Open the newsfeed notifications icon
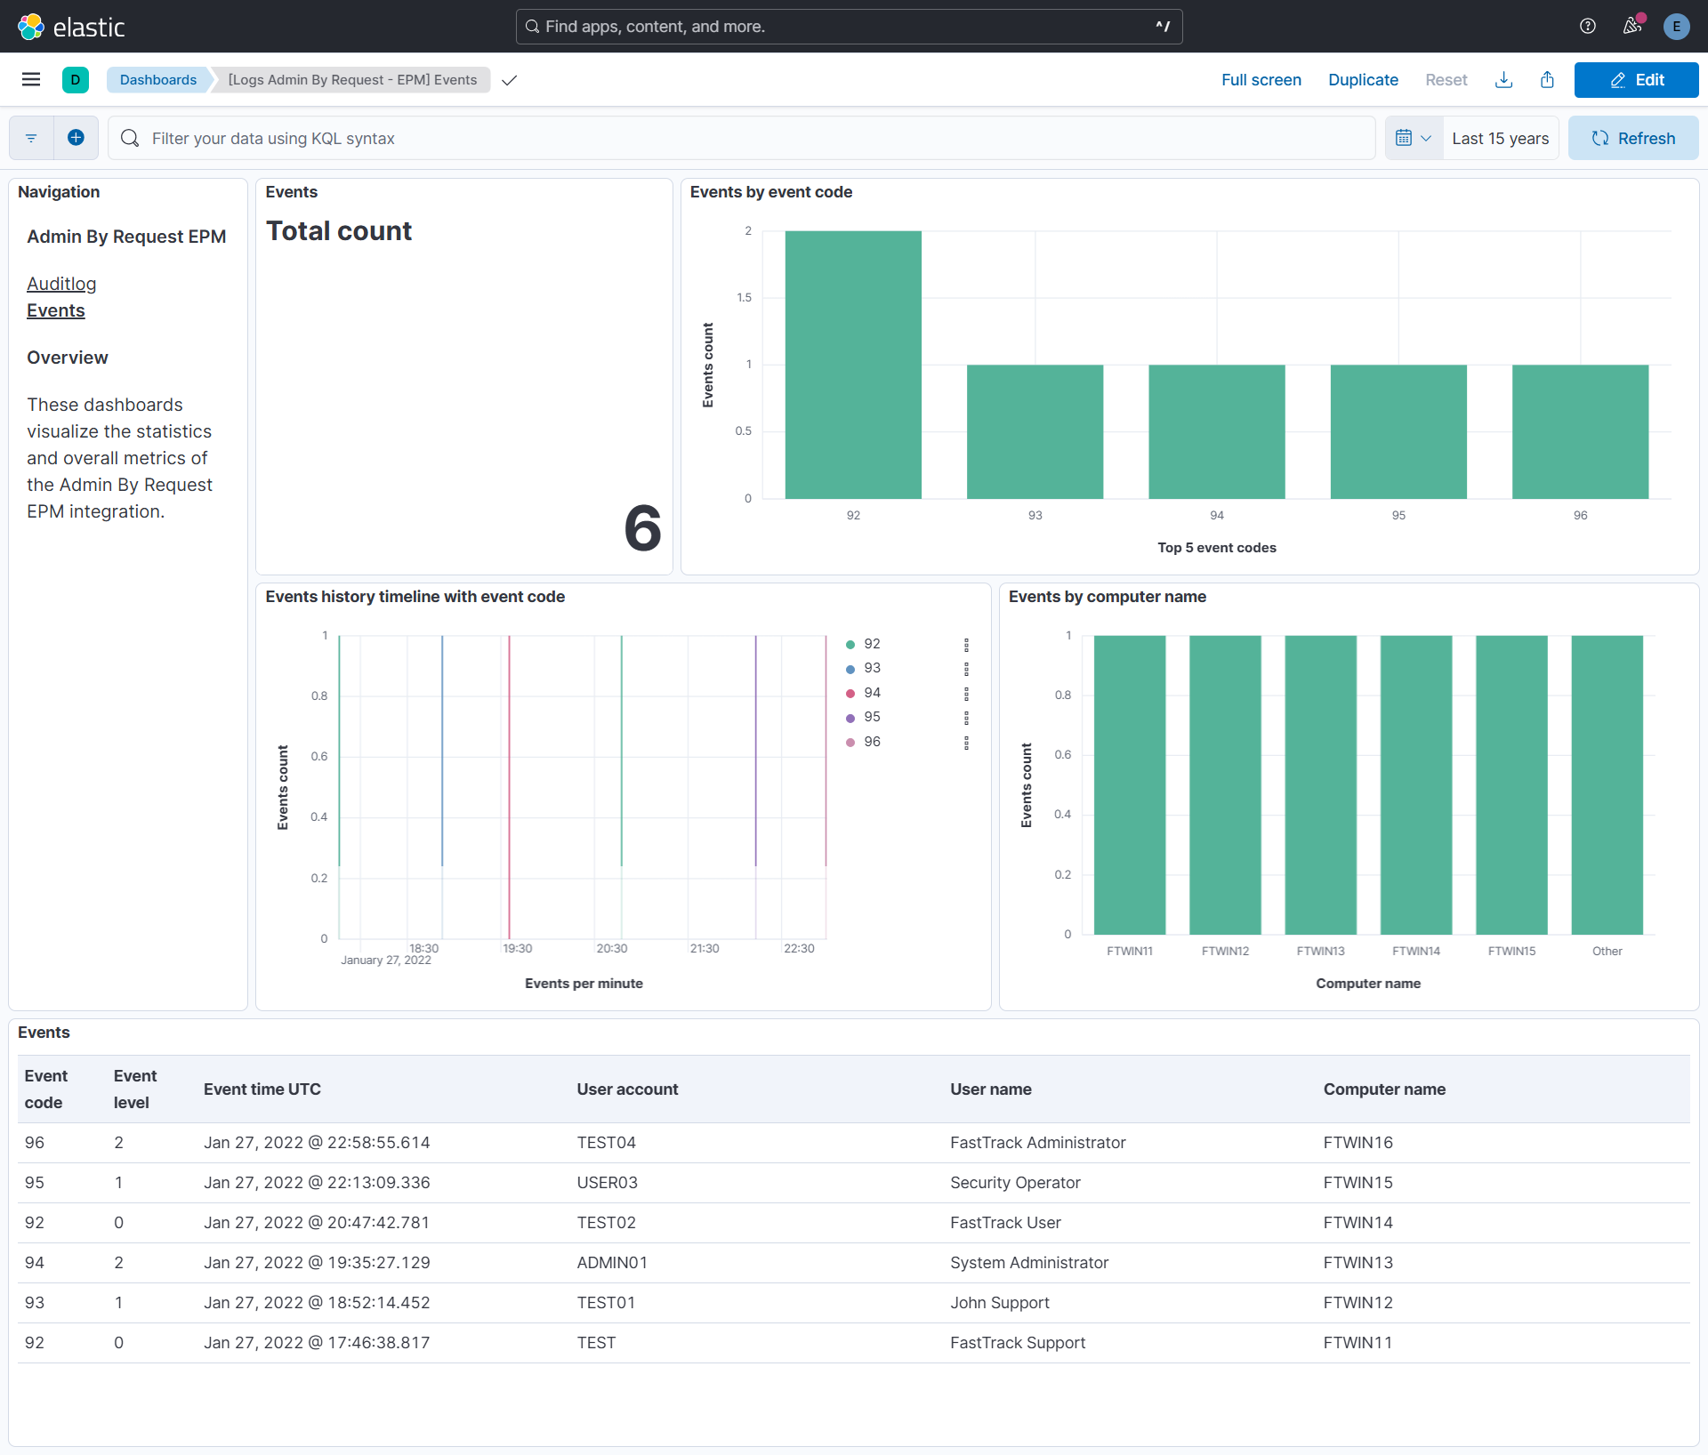This screenshot has height=1455, width=1708. click(1632, 27)
